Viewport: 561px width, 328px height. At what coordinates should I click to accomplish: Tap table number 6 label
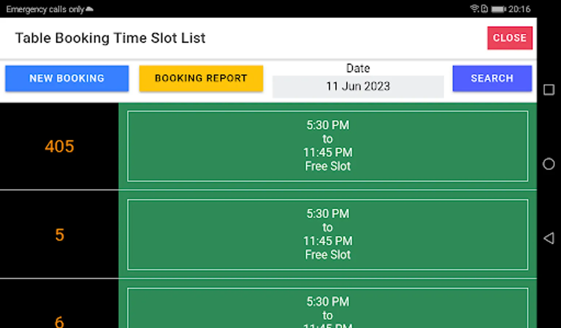(x=60, y=321)
